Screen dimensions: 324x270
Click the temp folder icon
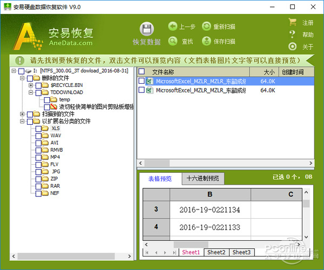click(x=53, y=99)
